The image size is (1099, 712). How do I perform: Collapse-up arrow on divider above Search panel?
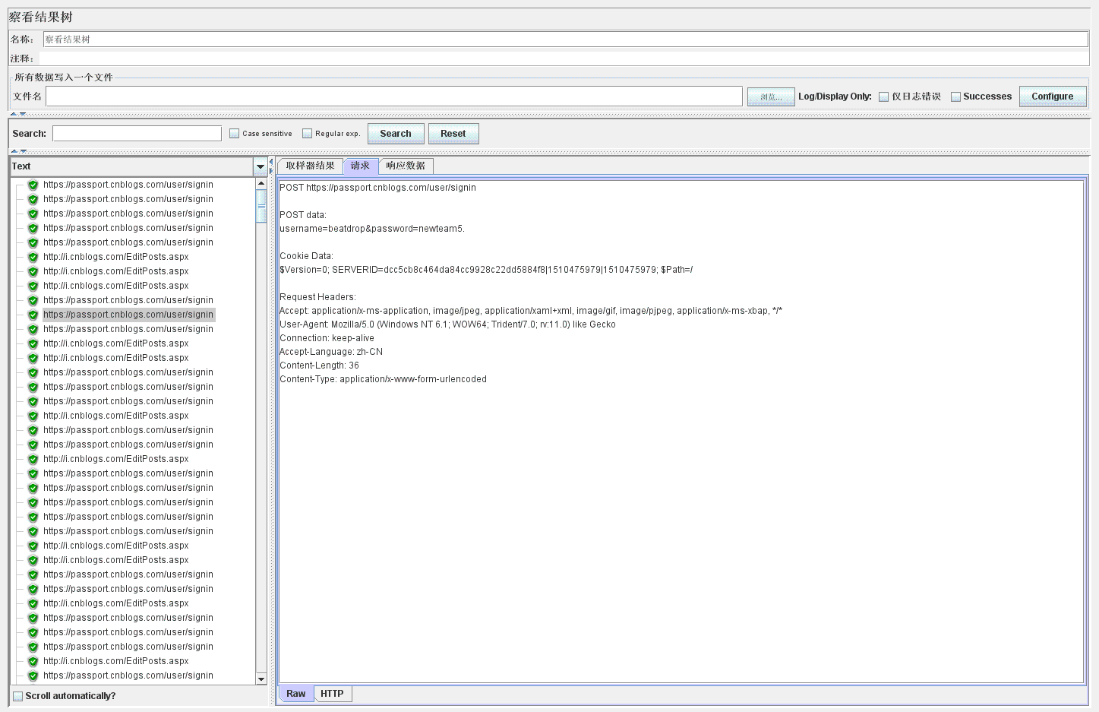[14, 114]
